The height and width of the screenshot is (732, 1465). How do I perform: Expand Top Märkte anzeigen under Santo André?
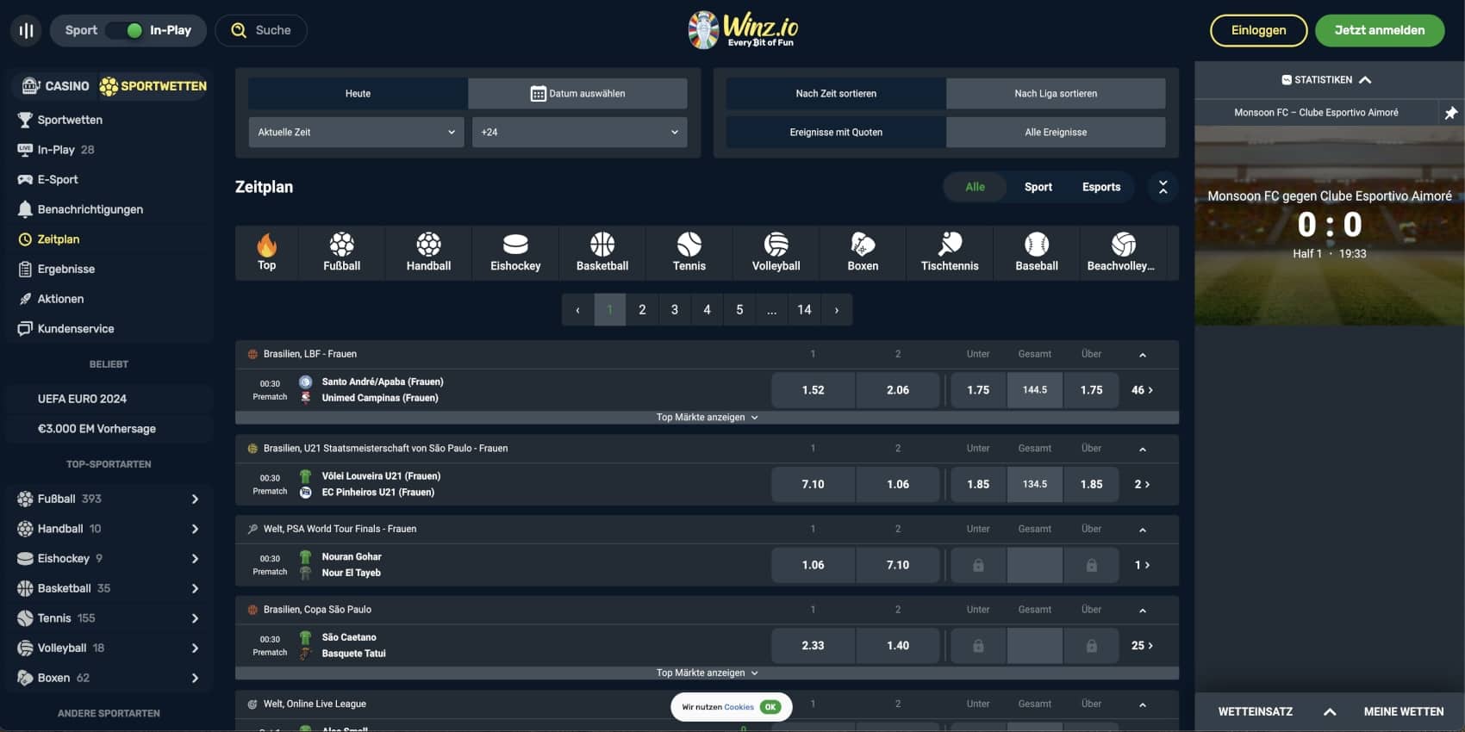click(707, 418)
